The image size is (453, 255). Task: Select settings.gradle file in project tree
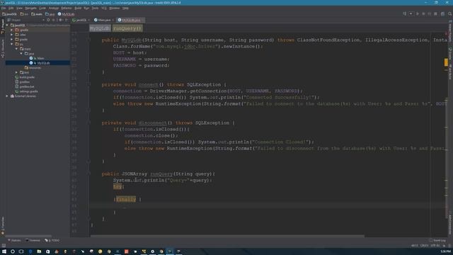click(x=27, y=91)
